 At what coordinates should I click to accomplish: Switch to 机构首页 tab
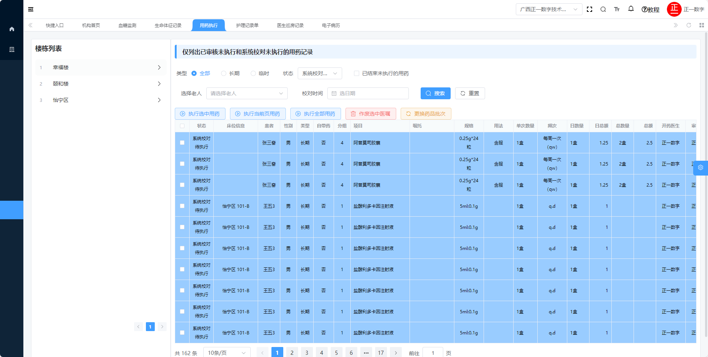91,25
